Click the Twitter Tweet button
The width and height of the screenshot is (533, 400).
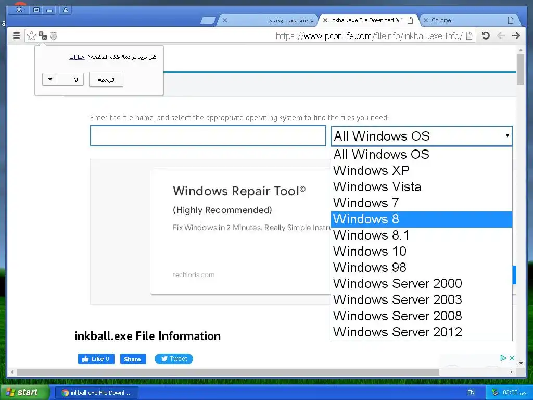coord(174,359)
